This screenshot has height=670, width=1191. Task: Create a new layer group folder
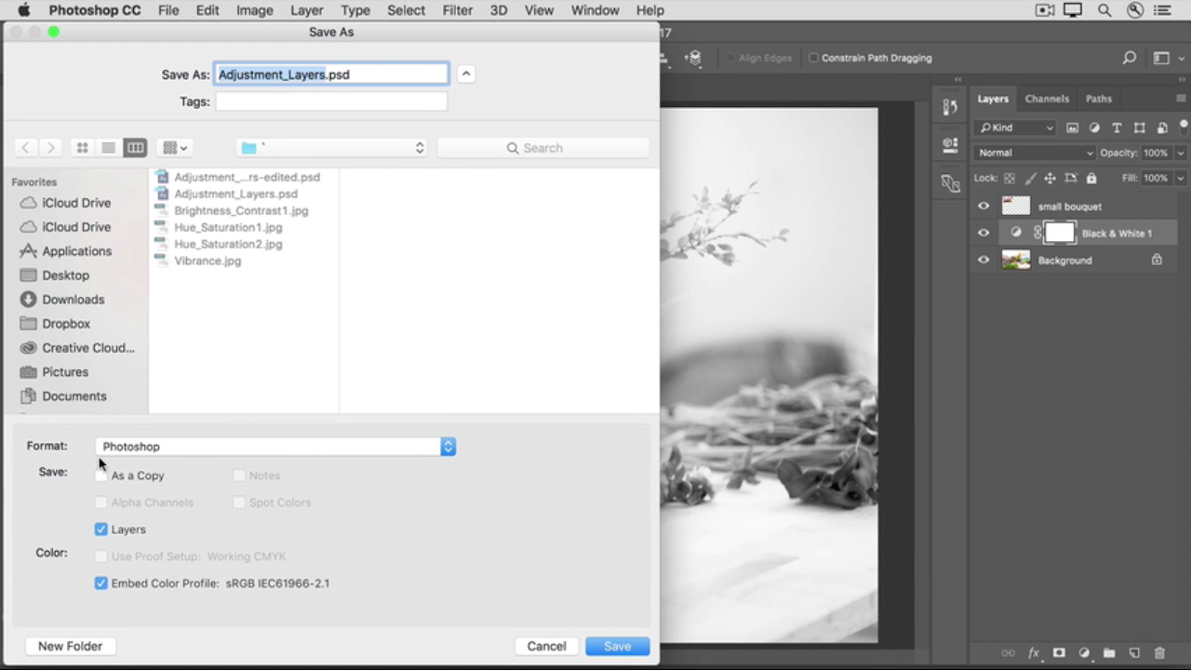[1109, 653]
